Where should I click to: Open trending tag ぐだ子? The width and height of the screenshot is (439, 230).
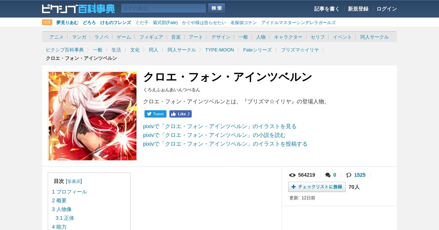pos(142,23)
